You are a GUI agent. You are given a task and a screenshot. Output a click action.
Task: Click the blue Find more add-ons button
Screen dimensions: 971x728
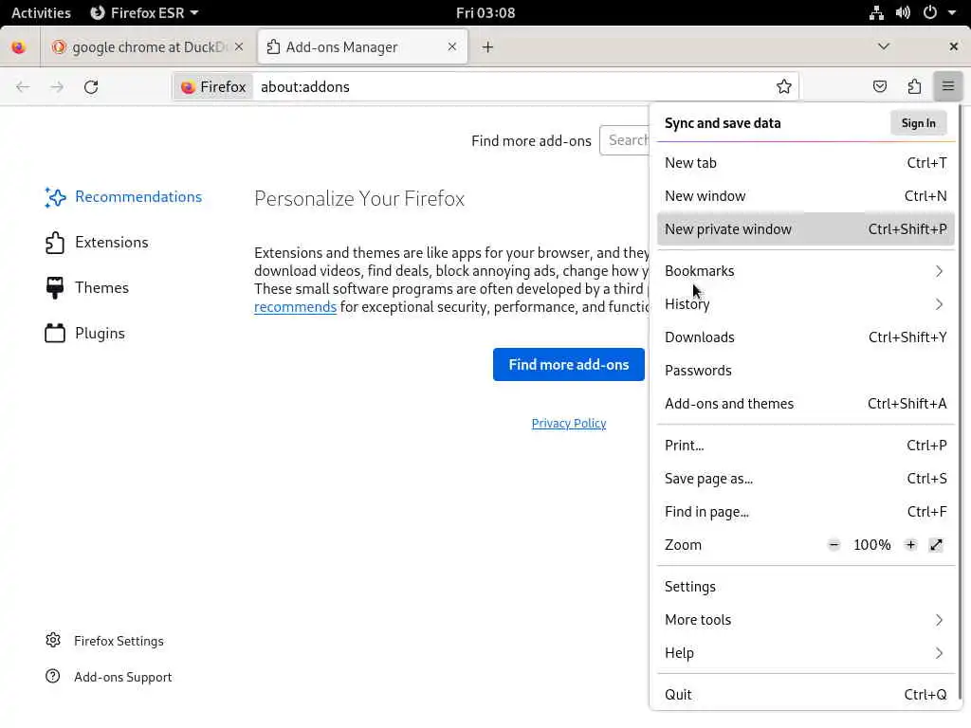tap(569, 365)
